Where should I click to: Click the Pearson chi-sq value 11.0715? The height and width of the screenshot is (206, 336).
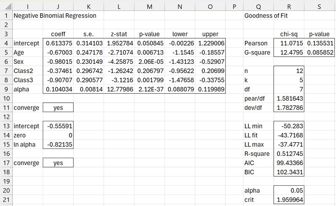[x=289, y=43]
